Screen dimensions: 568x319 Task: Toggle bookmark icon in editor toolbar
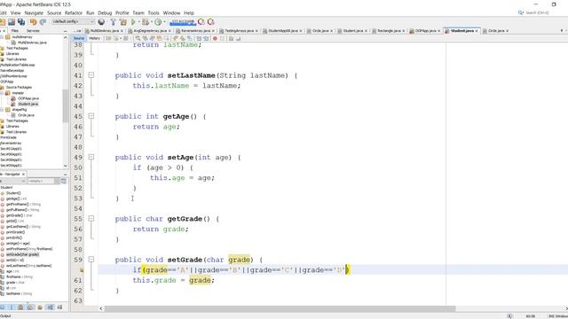pyautogui.click(x=189, y=38)
